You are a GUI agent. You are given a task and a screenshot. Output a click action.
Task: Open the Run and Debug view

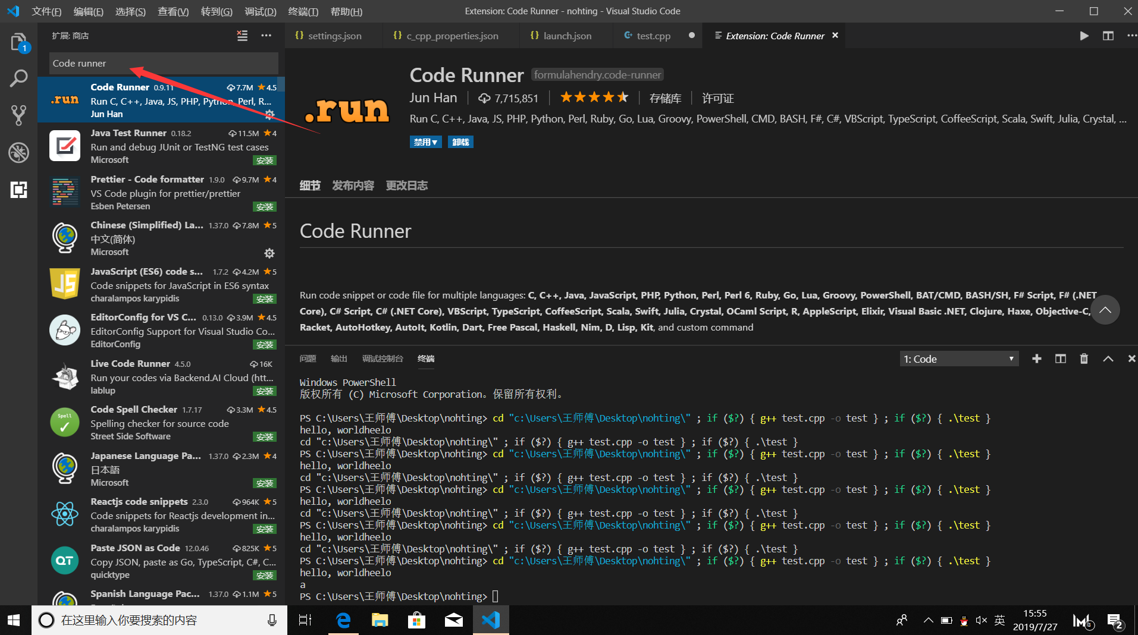tap(18, 153)
